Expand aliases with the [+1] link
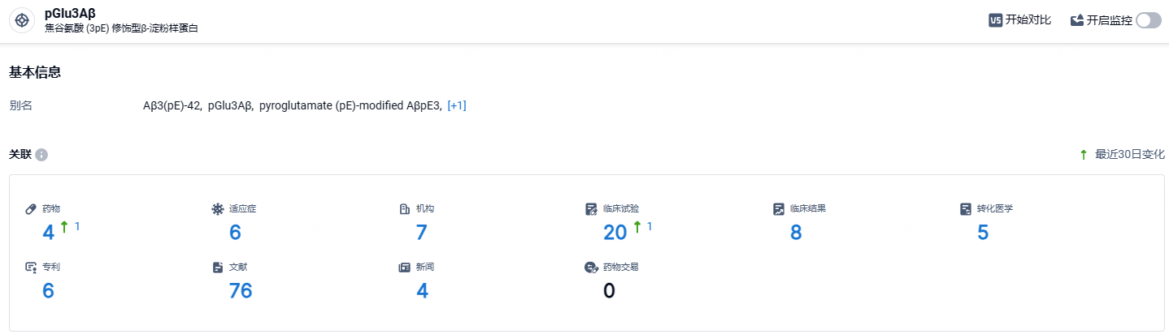1169x334 pixels. [457, 105]
